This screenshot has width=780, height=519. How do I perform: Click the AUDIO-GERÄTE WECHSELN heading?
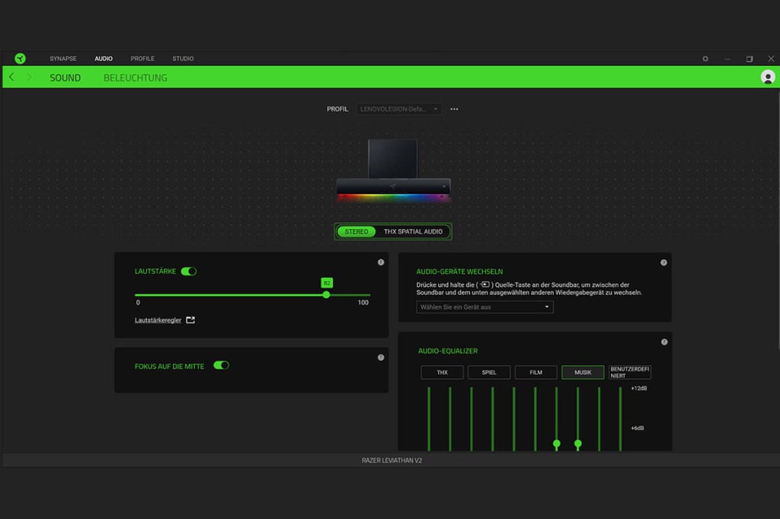pyautogui.click(x=459, y=272)
